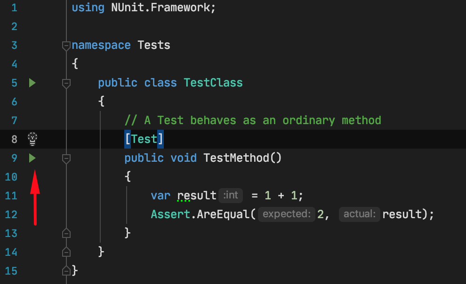
Task: Toggle the fold marker beside line 13
Action: click(66, 233)
